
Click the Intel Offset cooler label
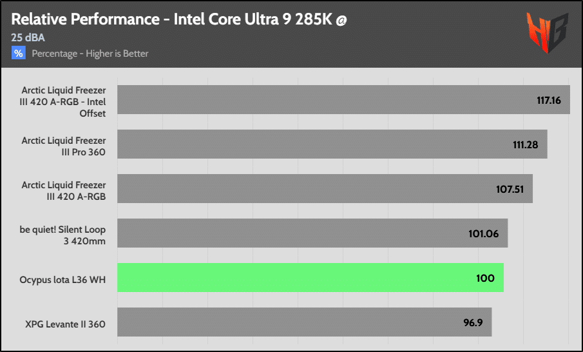coord(63,102)
